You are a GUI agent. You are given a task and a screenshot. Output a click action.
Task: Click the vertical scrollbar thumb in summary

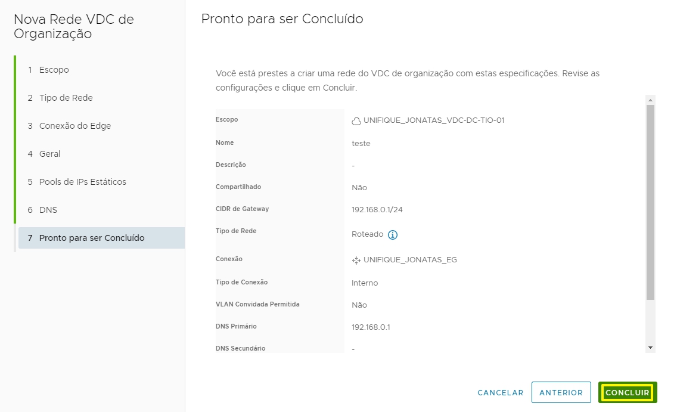point(650,202)
